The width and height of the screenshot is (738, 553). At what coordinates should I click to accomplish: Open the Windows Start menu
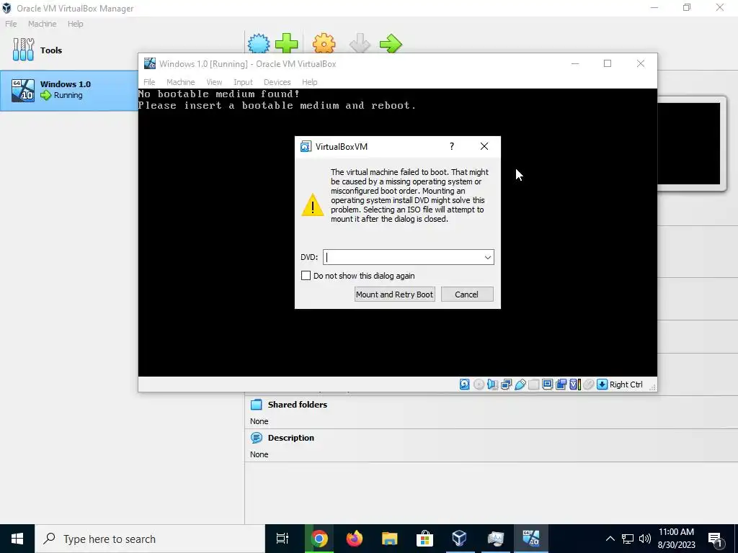[x=17, y=539]
